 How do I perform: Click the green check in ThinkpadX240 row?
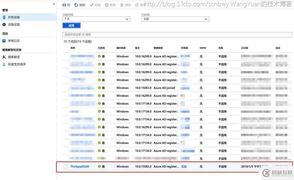(99, 166)
